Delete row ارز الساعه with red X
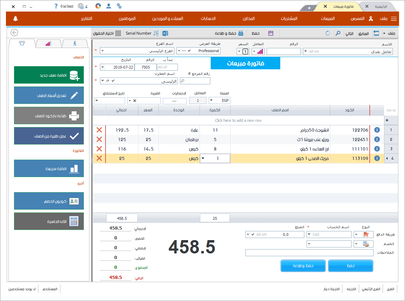This screenshot has width=405, height=301. pyautogui.click(x=99, y=149)
